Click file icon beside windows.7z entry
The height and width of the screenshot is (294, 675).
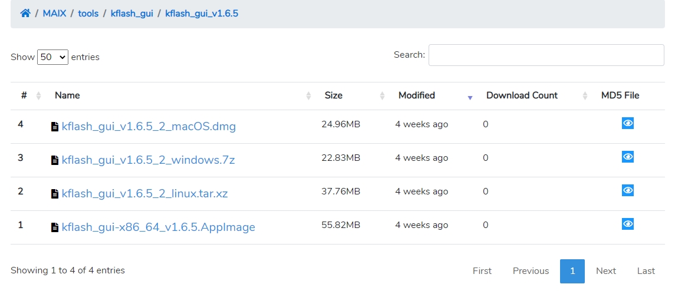[55, 160]
